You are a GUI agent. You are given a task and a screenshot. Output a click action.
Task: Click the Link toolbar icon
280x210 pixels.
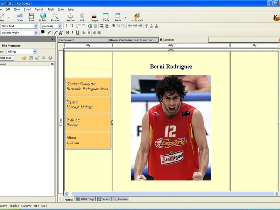(82, 17)
